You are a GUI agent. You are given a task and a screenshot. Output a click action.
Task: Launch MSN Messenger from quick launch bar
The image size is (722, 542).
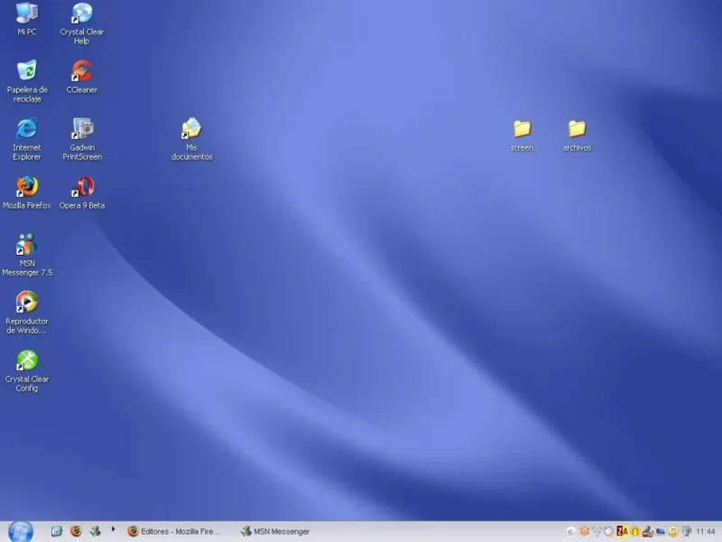(x=96, y=531)
